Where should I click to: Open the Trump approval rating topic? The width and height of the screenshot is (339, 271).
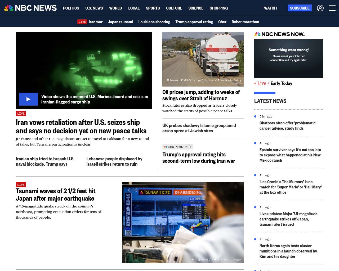(194, 22)
